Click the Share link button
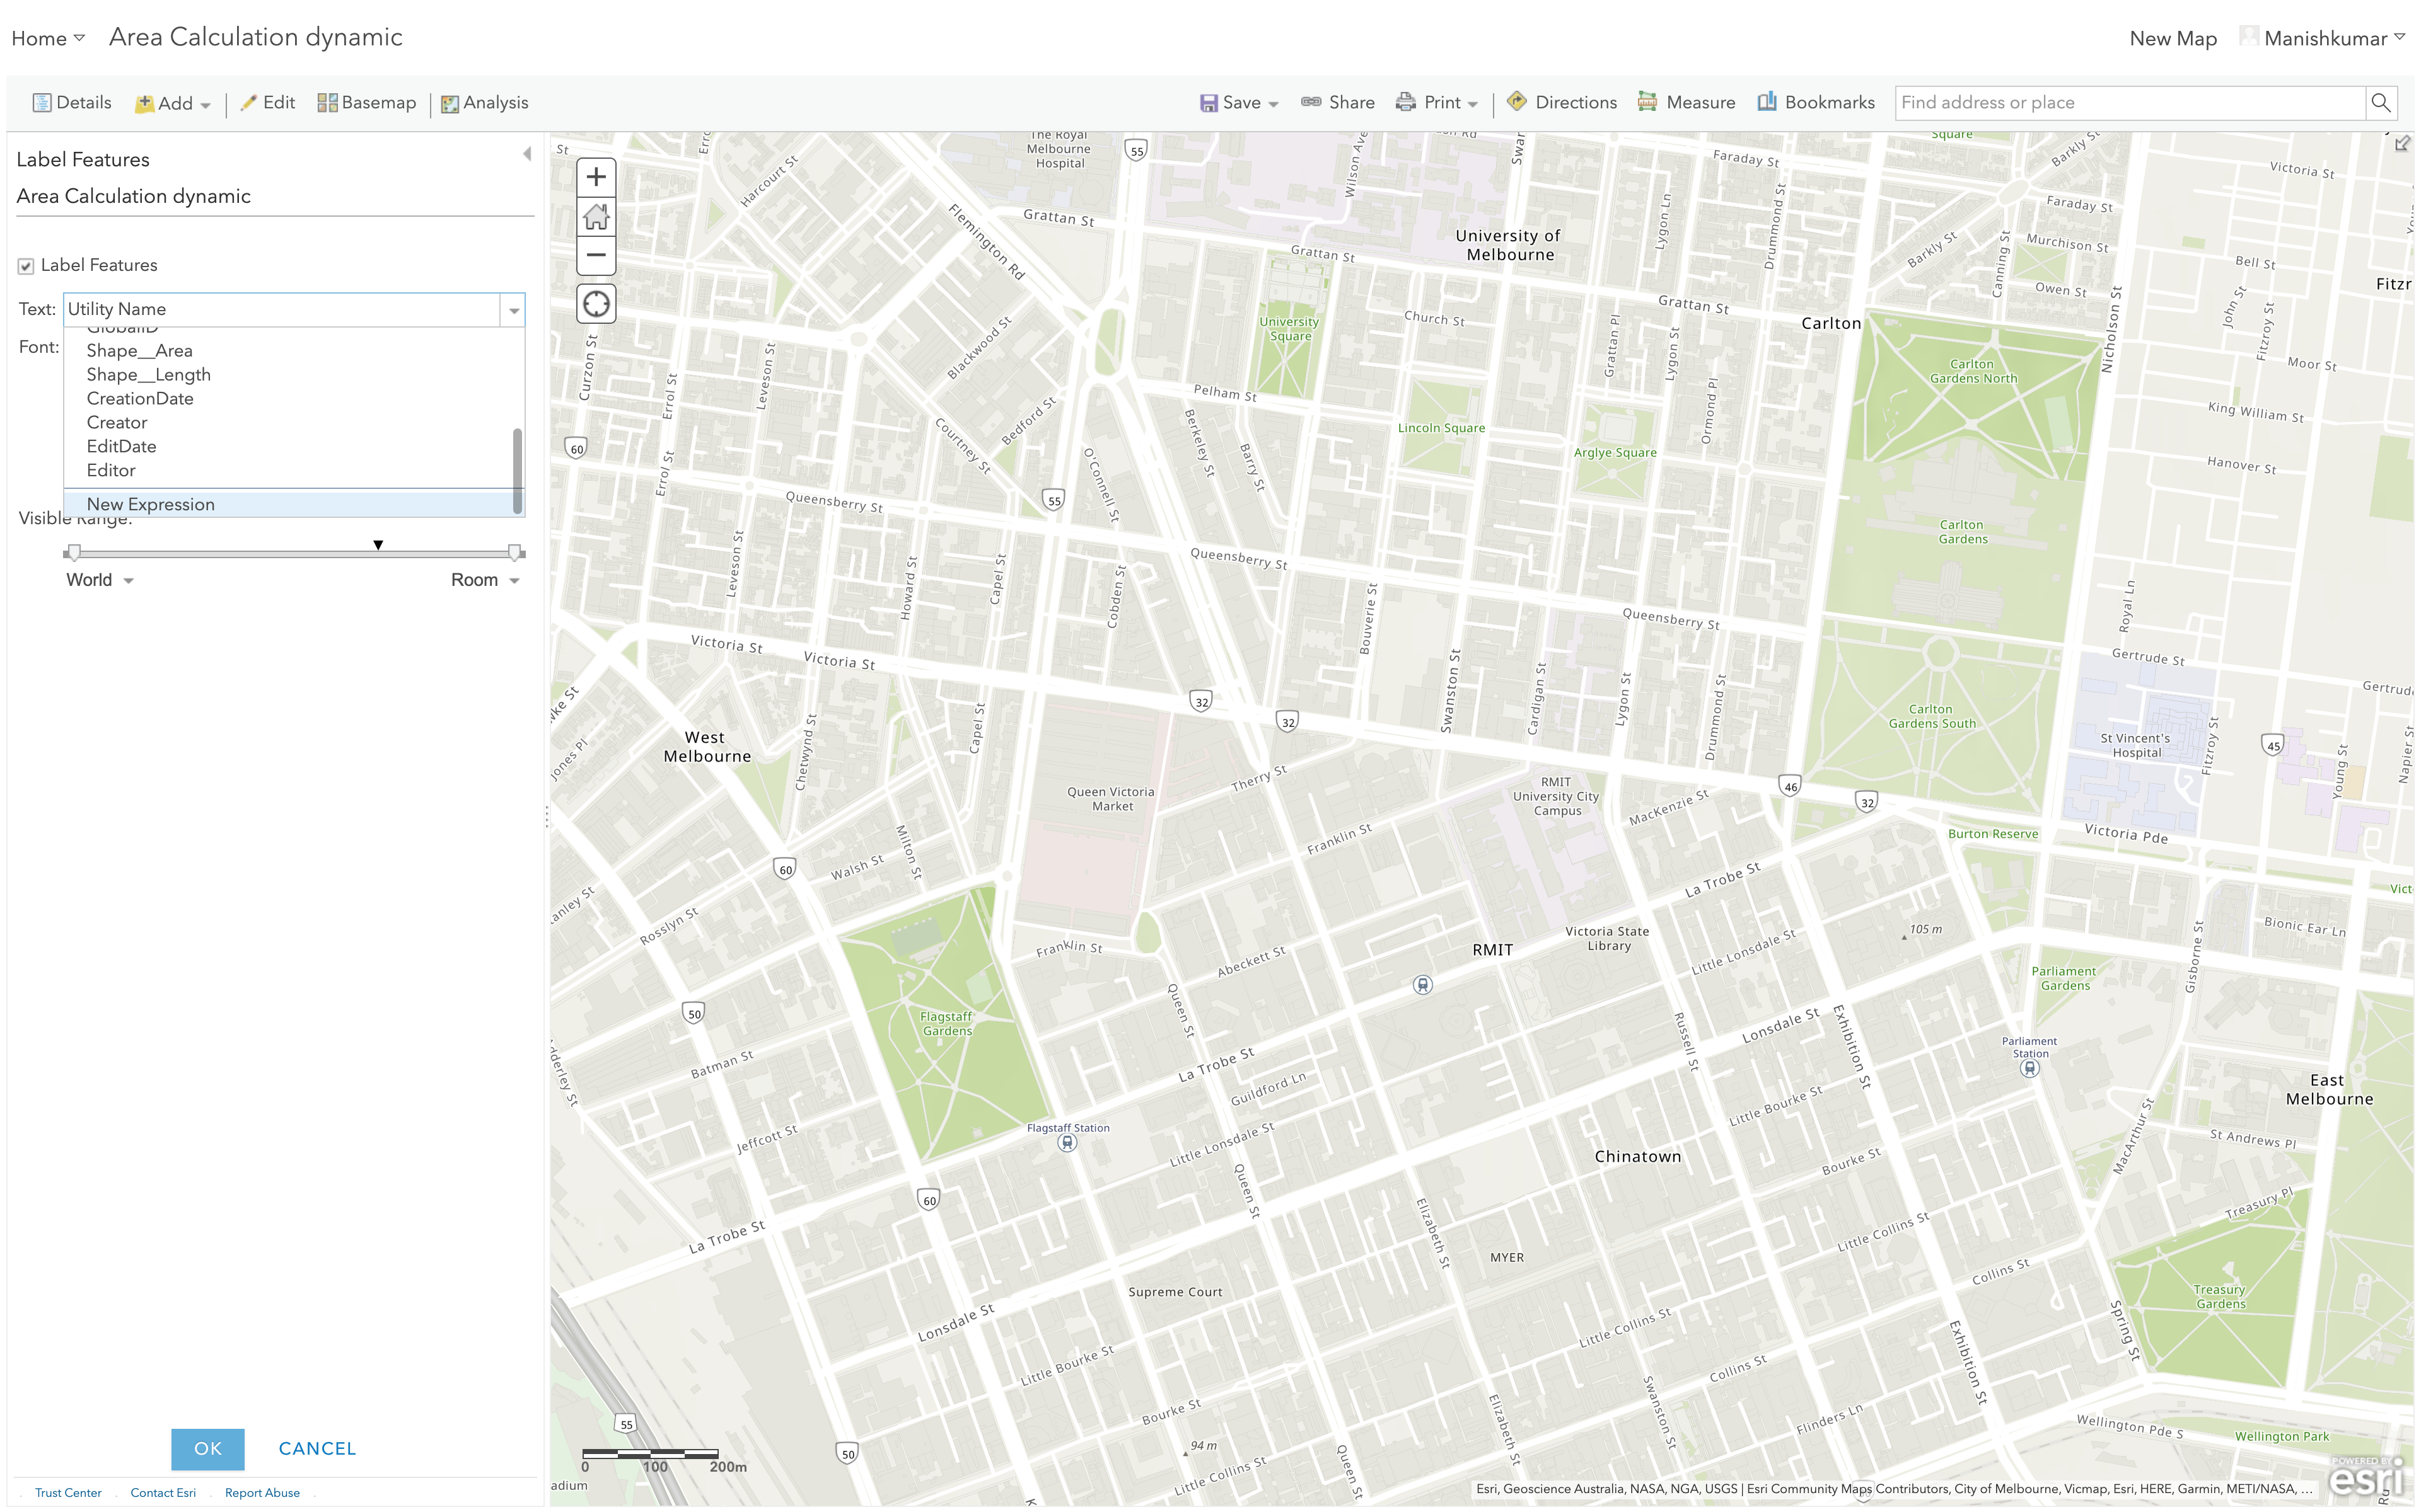 (x=1338, y=102)
